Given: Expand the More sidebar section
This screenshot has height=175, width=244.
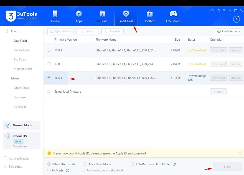Looking at the screenshot, I should [14, 79].
